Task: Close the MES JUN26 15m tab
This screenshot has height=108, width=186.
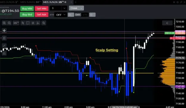Action: (71, 2)
